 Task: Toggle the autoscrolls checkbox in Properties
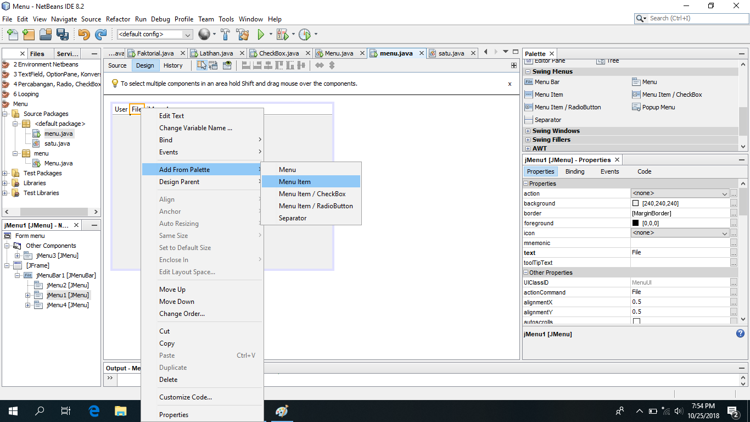(637, 322)
